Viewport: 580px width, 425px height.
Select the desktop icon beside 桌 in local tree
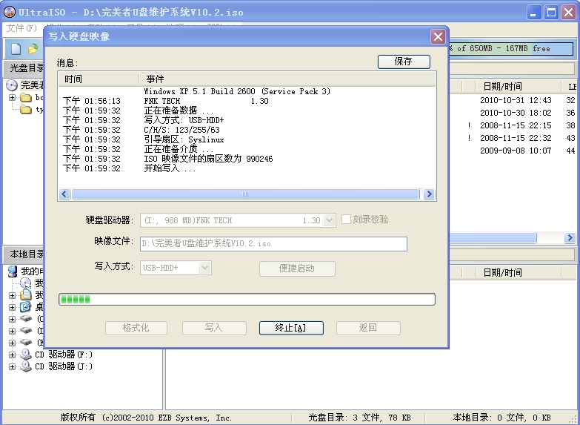pyautogui.click(x=25, y=307)
